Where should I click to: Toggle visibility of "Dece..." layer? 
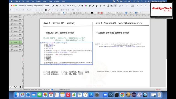tap(20, 20)
